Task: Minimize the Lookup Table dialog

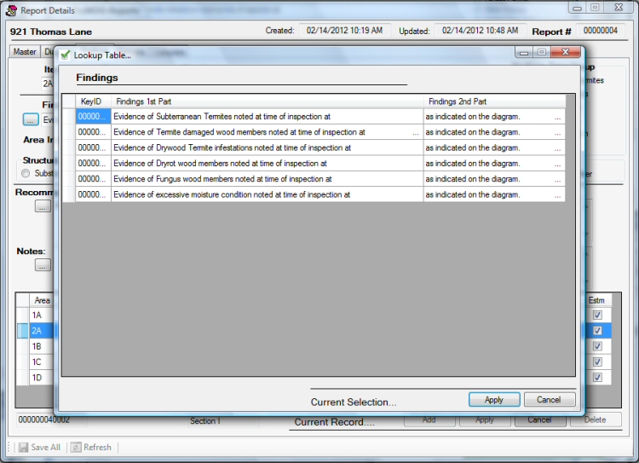Action: click(524, 52)
